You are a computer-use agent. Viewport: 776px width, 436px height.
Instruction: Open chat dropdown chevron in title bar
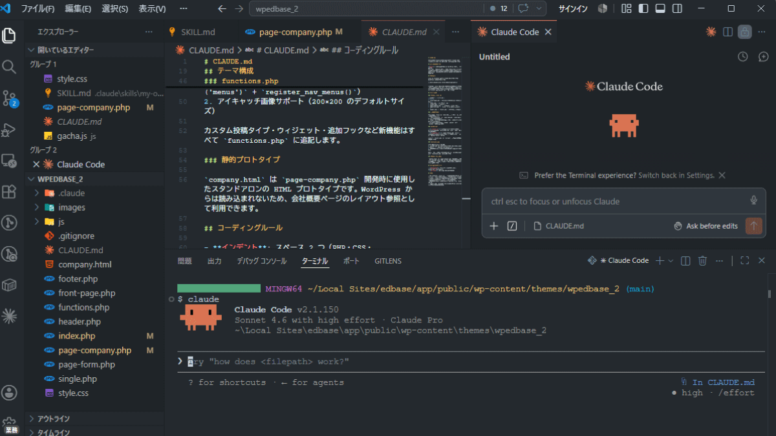[x=539, y=9]
